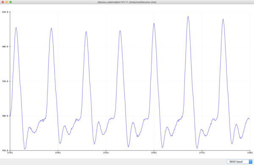Click the blue arrows on baud selector
Image resolution: width=254 pixels, height=165 pixels.
251,162
